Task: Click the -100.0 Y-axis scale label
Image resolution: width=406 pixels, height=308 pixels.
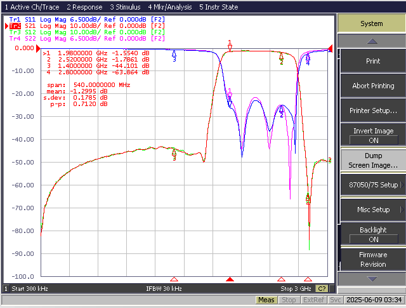Action: click(x=23, y=277)
